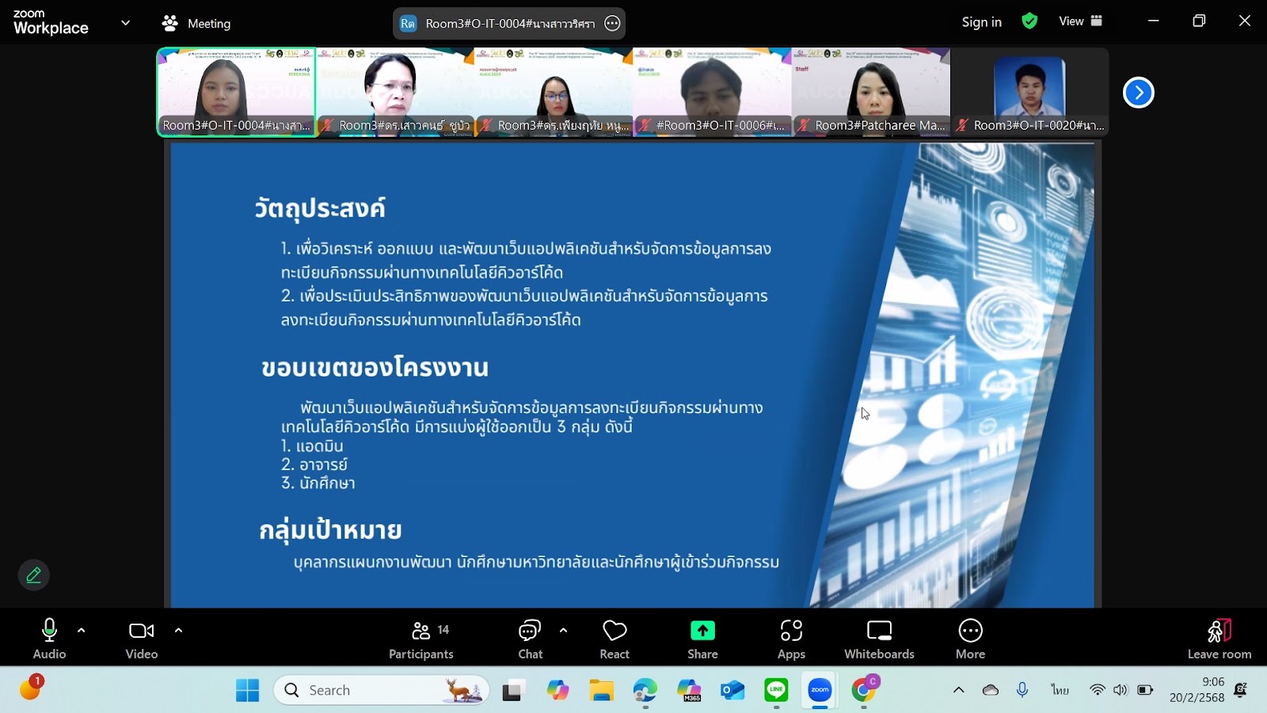Click the green Share screen button
1267x713 pixels.
click(x=702, y=639)
